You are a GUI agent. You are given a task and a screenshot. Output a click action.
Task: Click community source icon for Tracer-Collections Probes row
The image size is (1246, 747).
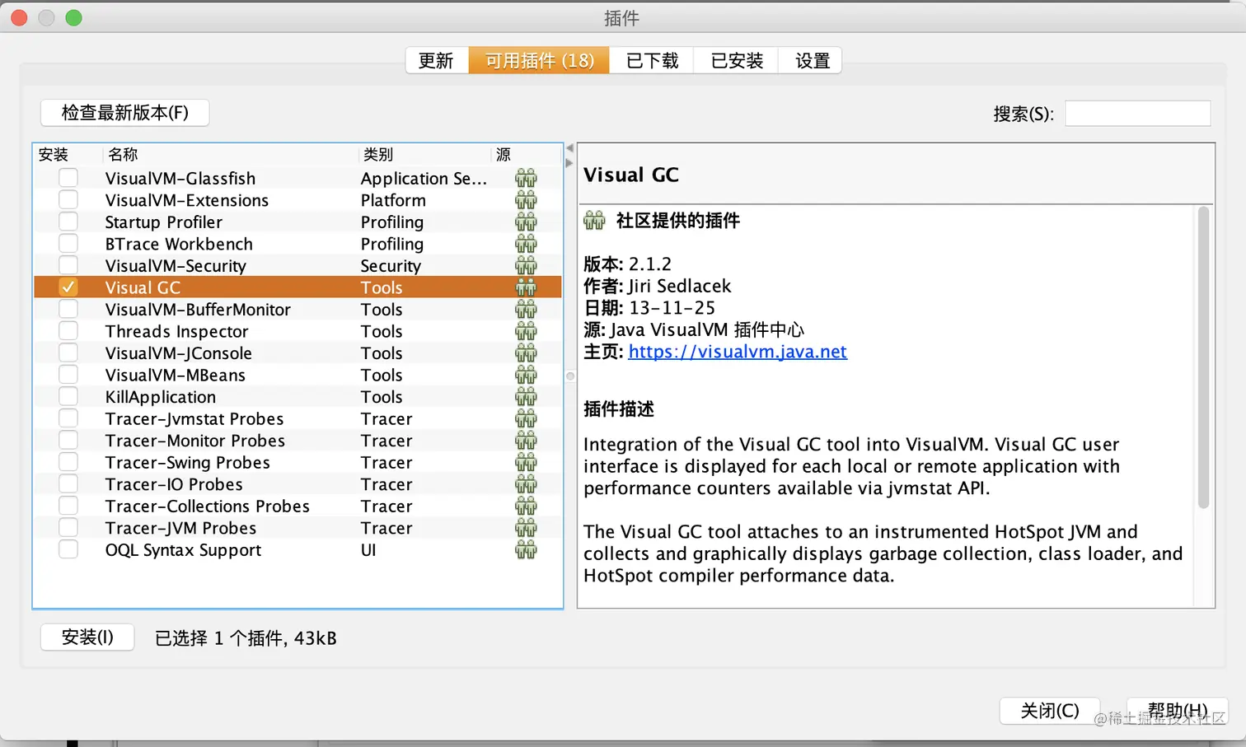526,506
